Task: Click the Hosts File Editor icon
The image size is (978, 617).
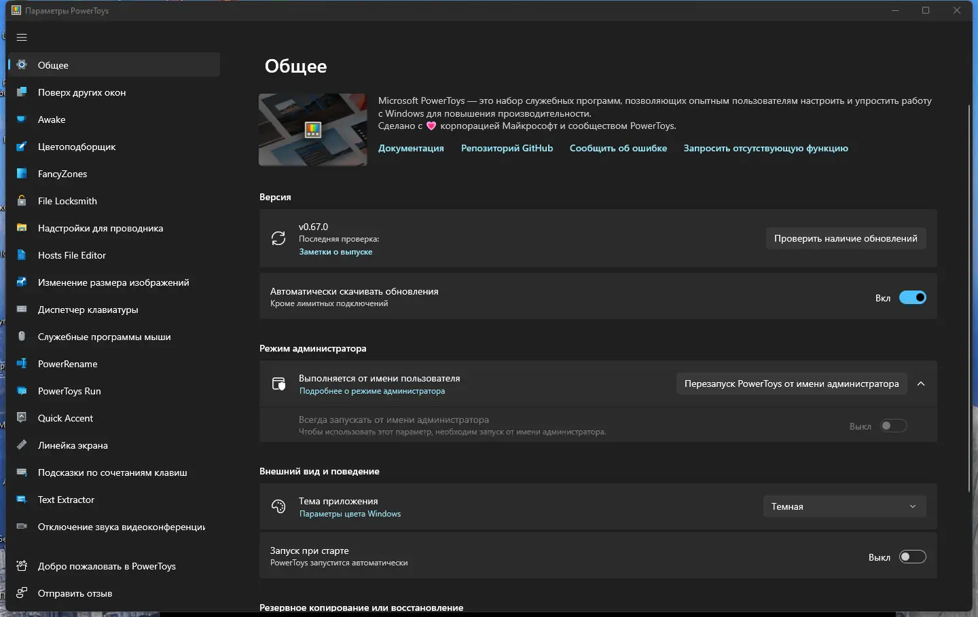Action: click(22, 255)
